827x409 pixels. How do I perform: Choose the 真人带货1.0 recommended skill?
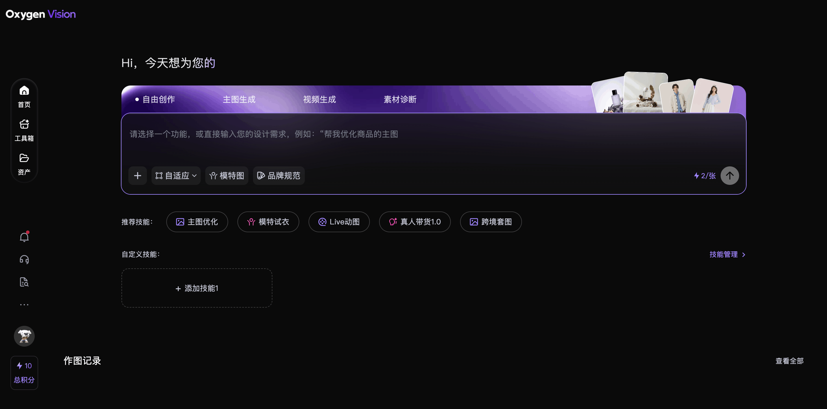pos(415,222)
